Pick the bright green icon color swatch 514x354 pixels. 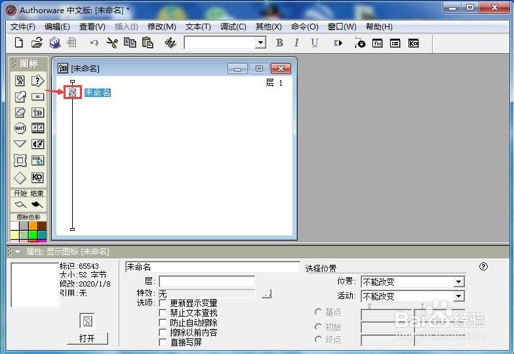pos(33,235)
